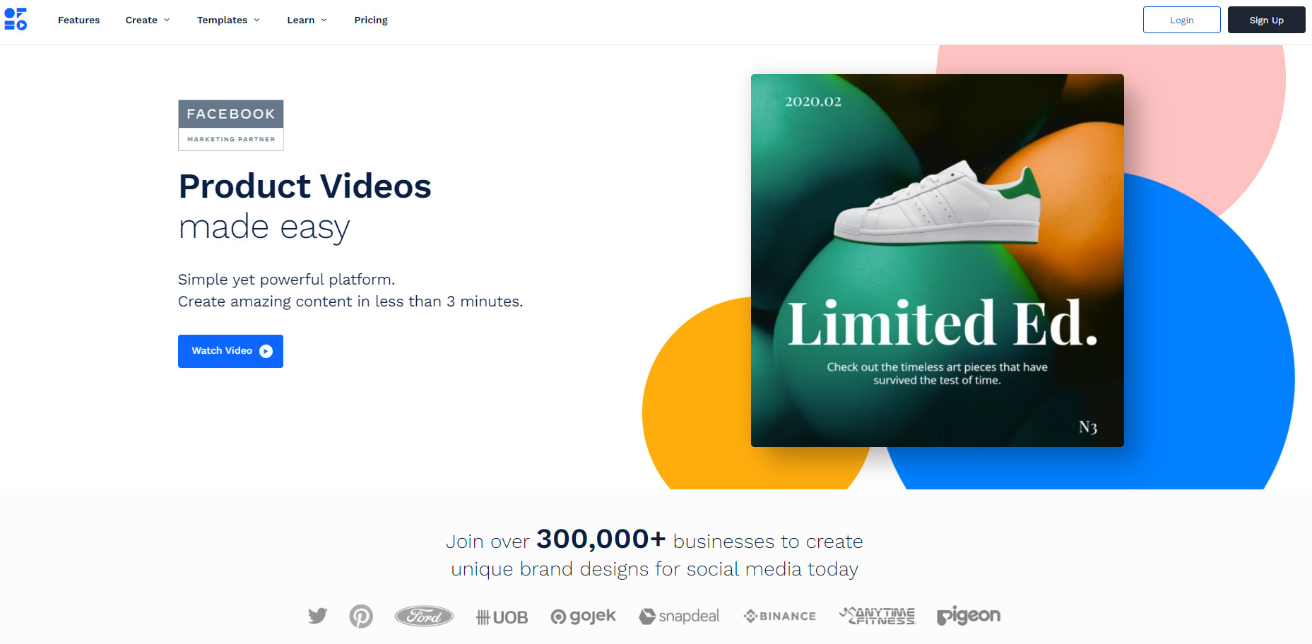
Task: Expand the Templates dropdown
Action: tap(227, 20)
